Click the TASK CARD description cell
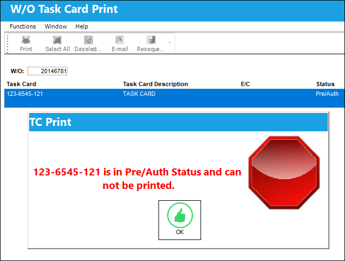Image resolution: width=345 pixels, height=261 pixels. point(139,94)
